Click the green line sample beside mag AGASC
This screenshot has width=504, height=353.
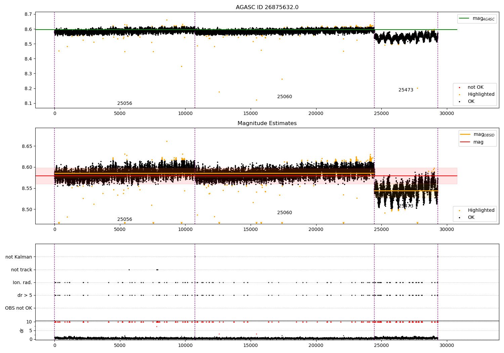[464, 18]
